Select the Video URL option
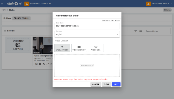 click(96, 48)
